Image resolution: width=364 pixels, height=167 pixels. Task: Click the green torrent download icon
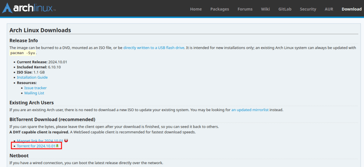pyautogui.click(x=57, y=146)
